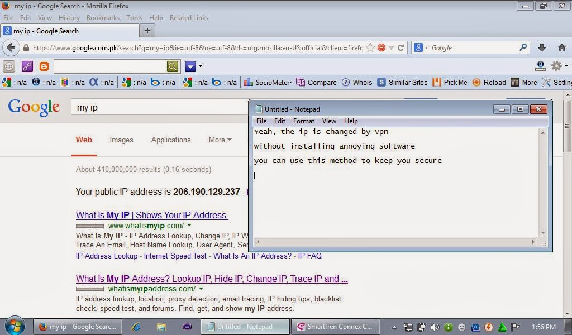Open Internet Speed Test sublink
Viewport: 572px width, 335px height.
[175, 256]
